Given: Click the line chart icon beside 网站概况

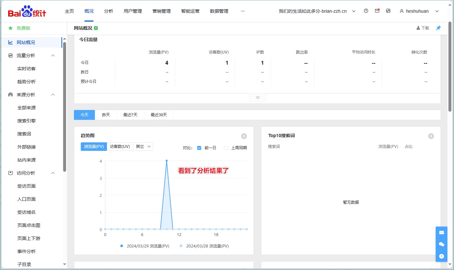Looking at the screenshot, I should (x=10, y=42).
